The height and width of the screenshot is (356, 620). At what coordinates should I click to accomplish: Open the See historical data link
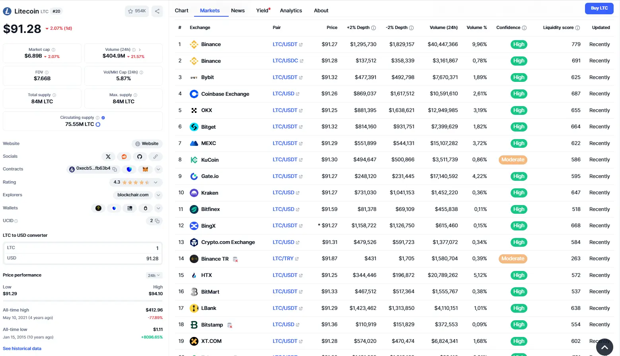point(22,348)
